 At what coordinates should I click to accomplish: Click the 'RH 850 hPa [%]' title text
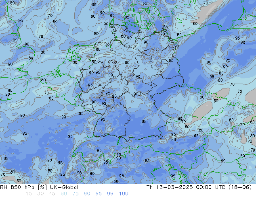click(x=23, y=187)
